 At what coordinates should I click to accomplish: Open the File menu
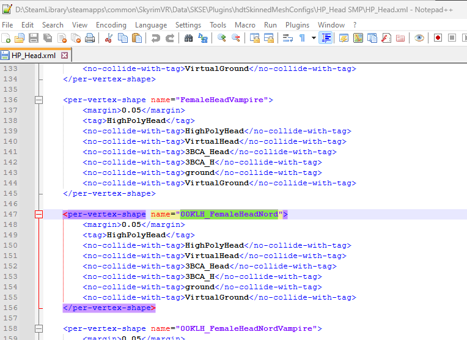(7, 25)
